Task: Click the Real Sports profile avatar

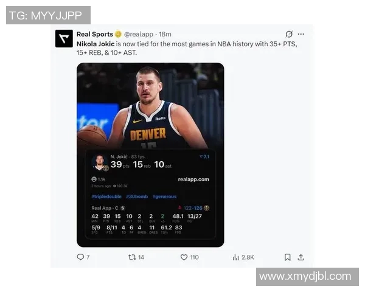Action: coord(64,39)
